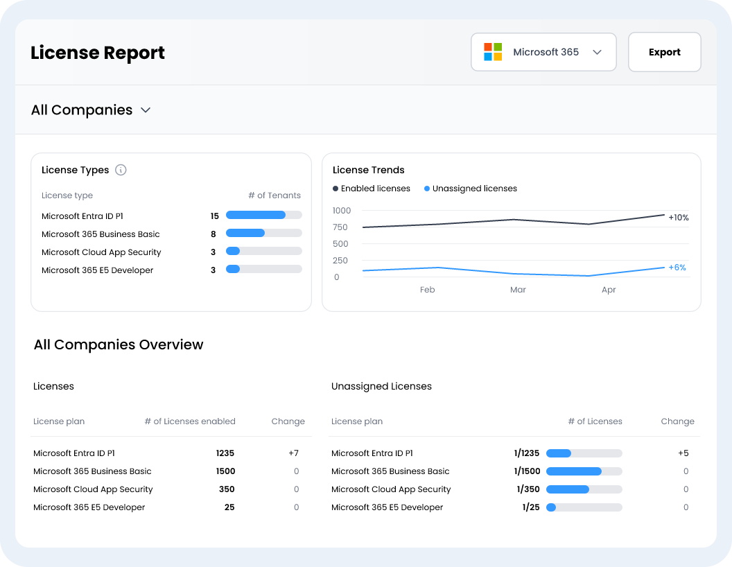Click the Microsoft 365 Business Basic tenants bar
Viewport: 732px width, 567px height.
[263, 234]
